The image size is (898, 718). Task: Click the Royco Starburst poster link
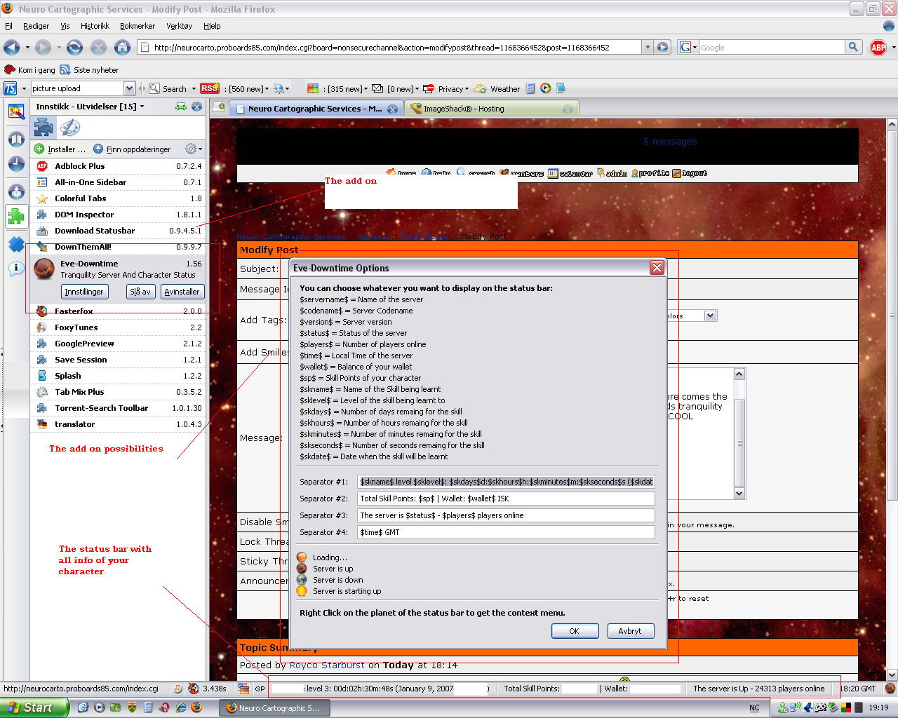(x=327, y=665)
